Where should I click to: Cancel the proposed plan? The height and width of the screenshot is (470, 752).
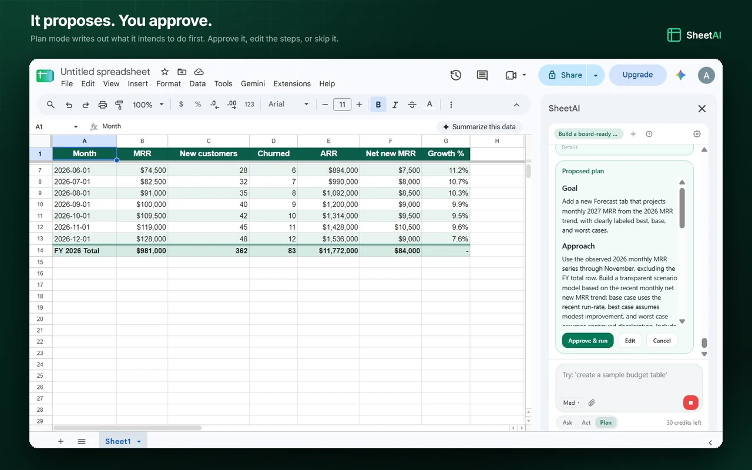pyautogui.click(x=662, y=341)
